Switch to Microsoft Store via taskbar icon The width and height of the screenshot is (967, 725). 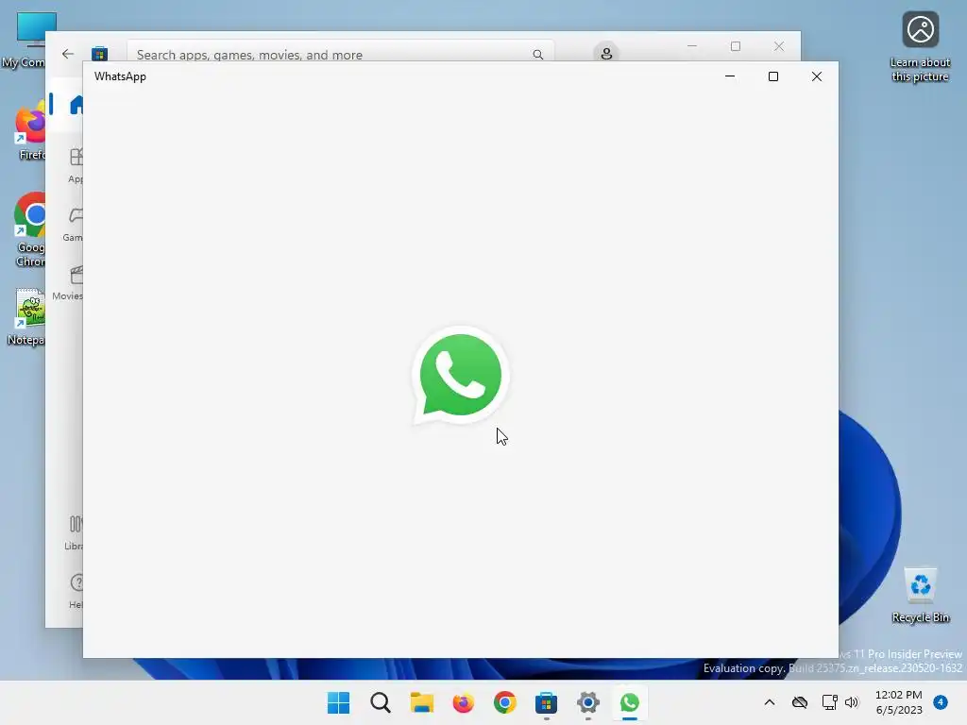click(547, 702)
